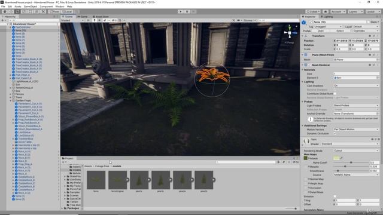This screenshot has height=215, width=383.
Task: Toggle Dynamic Occlusion checkbox
Action: [x=335, y=133]
